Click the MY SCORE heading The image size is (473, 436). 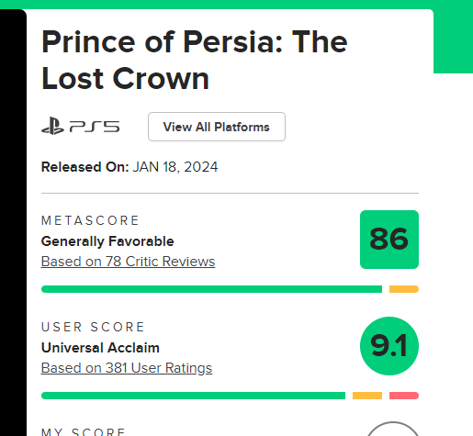tap(83, 431)
